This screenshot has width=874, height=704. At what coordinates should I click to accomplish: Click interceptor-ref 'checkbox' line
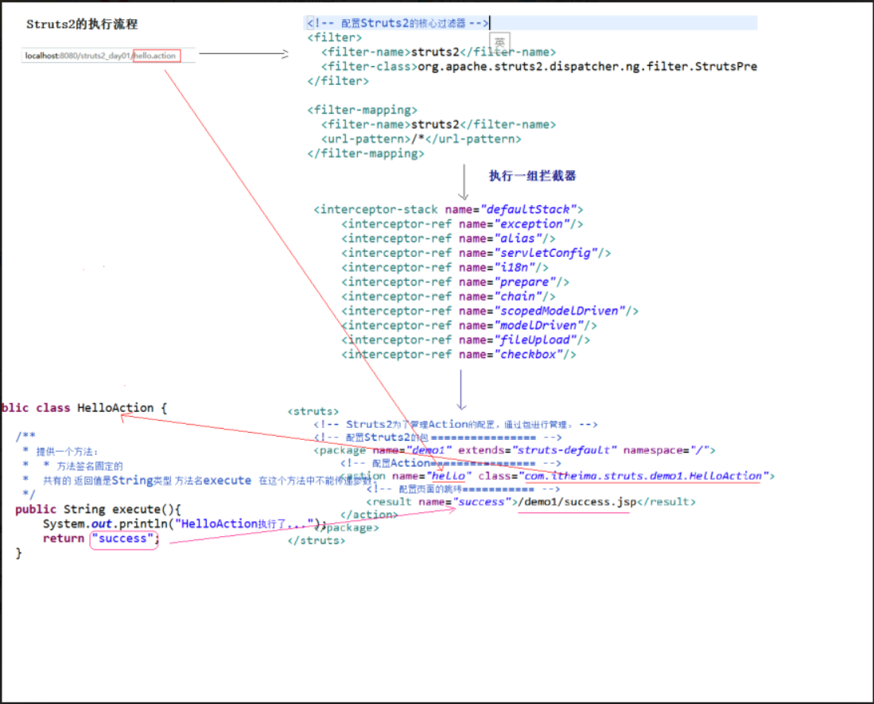click(x=459, y=355)
